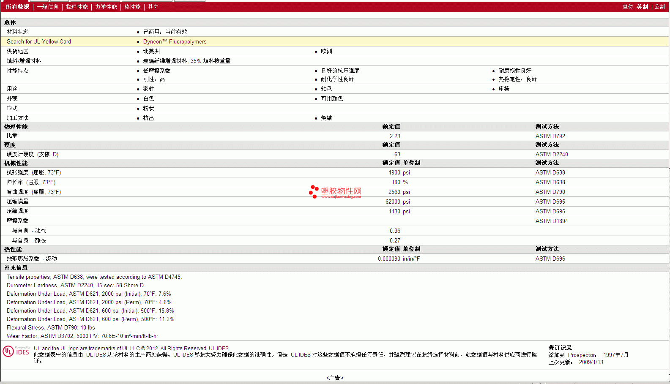
Task: Click the 修订记录 heading
Action: (560, 348)
